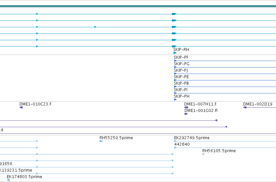Click the small exon glyph beneath SKIP-RH
This screenshot has width=276, height=182.
pyautogui.click(x=175, y=53)
